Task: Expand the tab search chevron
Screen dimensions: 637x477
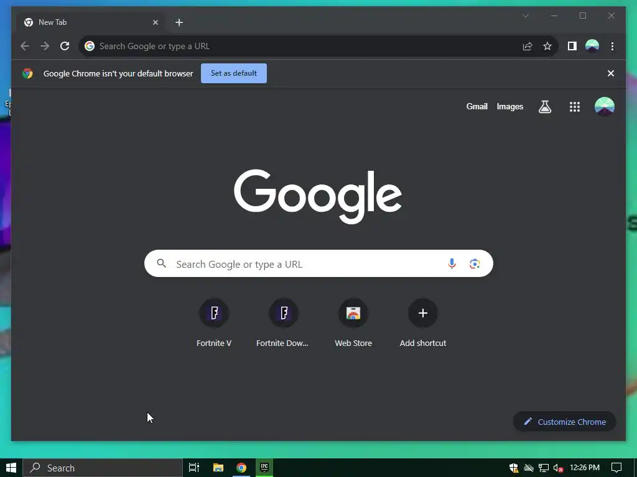Action: click(525, 16)
